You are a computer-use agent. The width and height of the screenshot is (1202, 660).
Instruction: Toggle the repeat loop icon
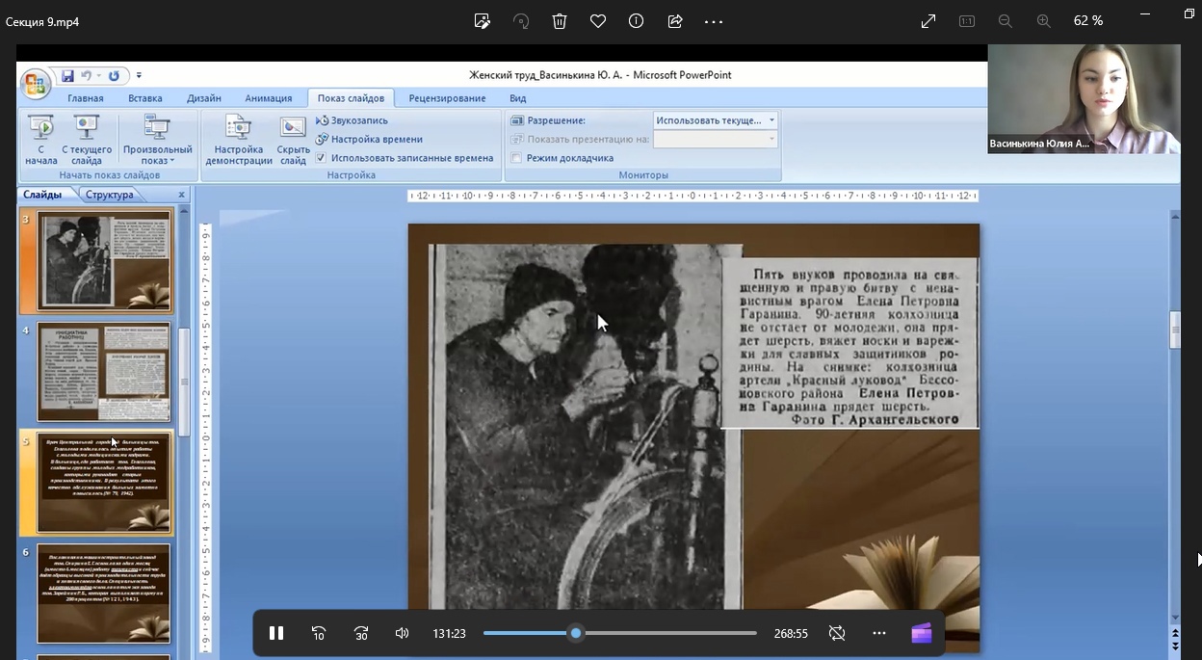[x=837, y=633]
